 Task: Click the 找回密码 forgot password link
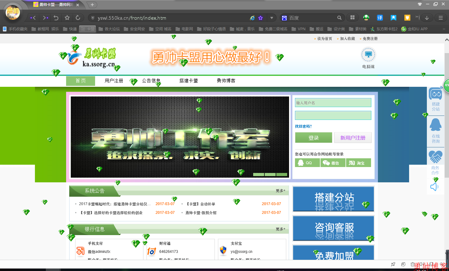(303, 126)
